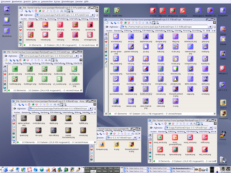Expand Hardware bookmark folder in PurpleDrops window
Screen dimensions: 231x173
(x=51, y=19)
